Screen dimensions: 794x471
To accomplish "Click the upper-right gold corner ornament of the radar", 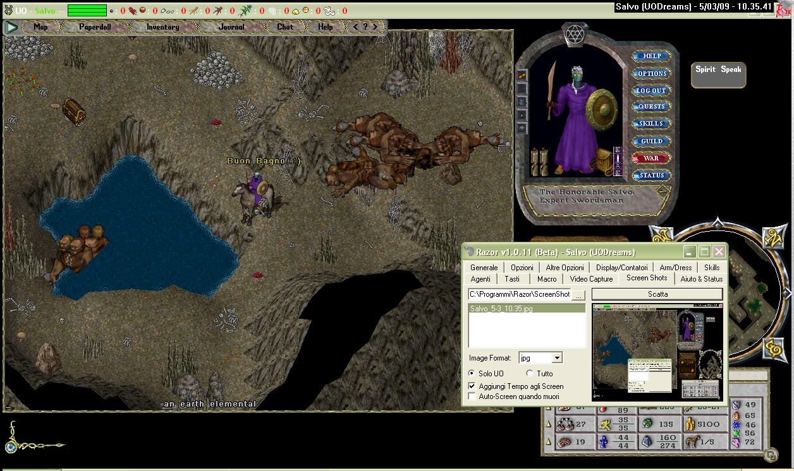I will pyautogui.click(x=773, y=237).
